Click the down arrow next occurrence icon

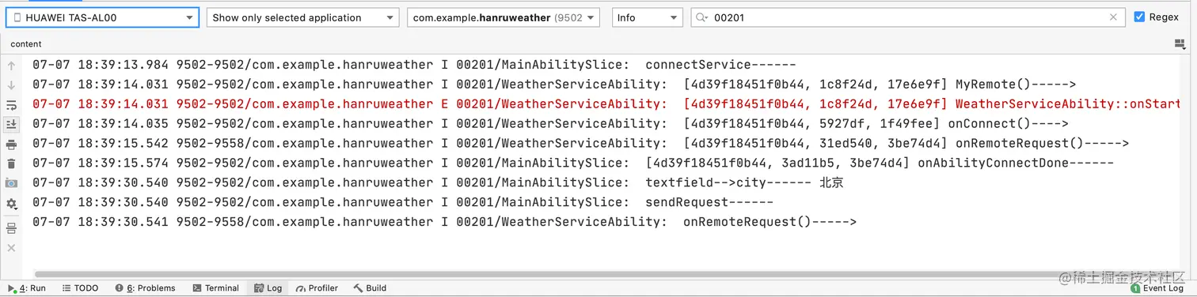pyautogui.click(x=11, y=85)
